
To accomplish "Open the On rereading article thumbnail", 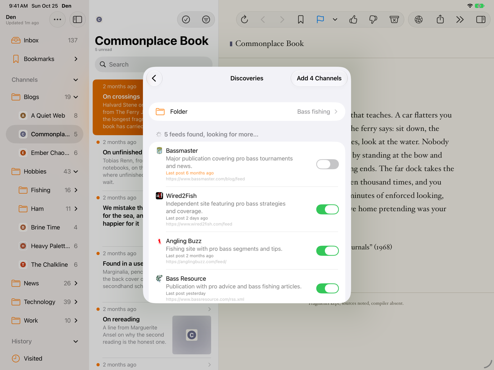I will [192, 335].
